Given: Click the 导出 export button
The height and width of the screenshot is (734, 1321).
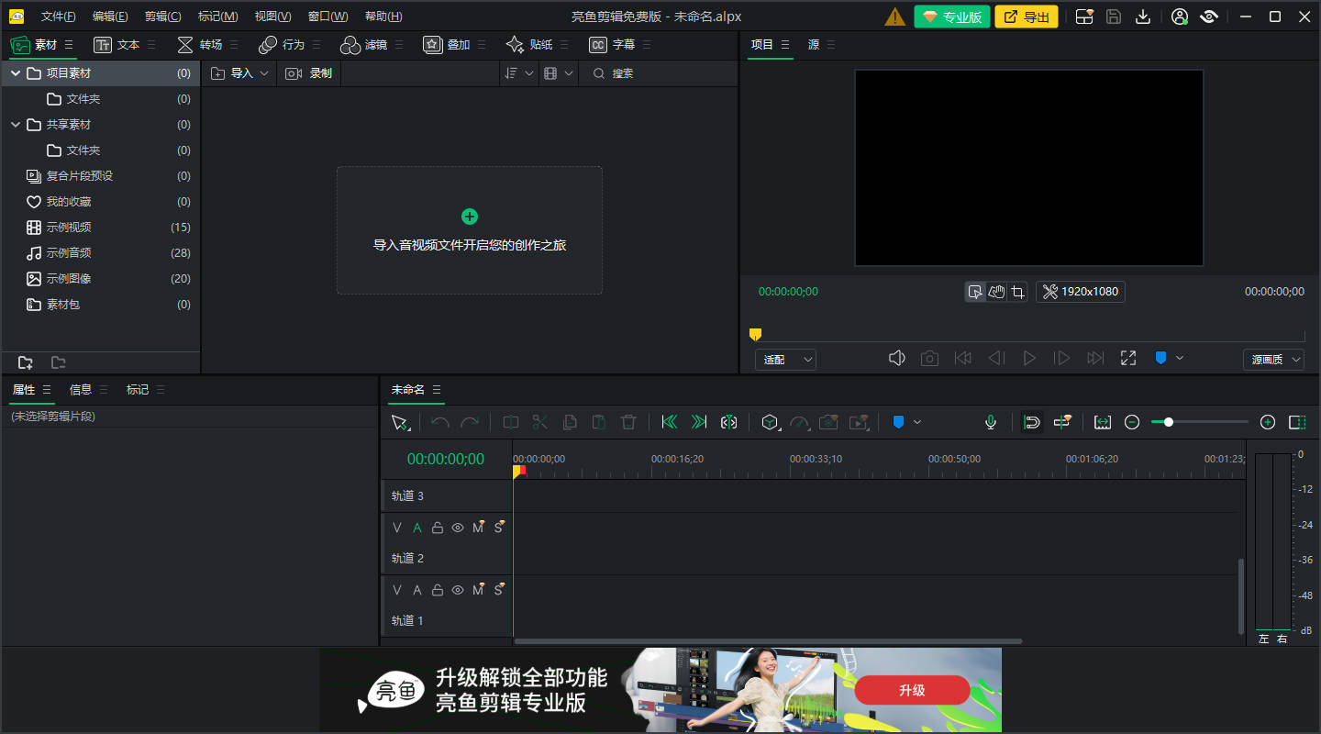Looking at the screenshot, I should point(1027,17).
